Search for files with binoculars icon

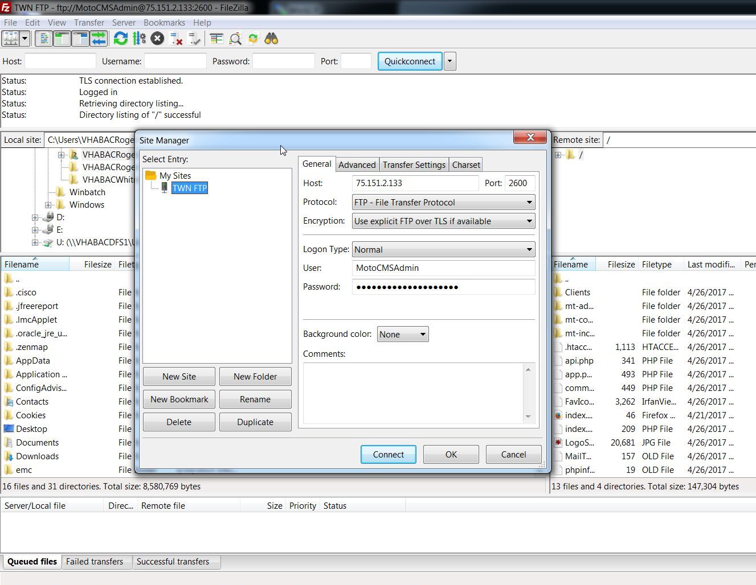pos(271,39)
